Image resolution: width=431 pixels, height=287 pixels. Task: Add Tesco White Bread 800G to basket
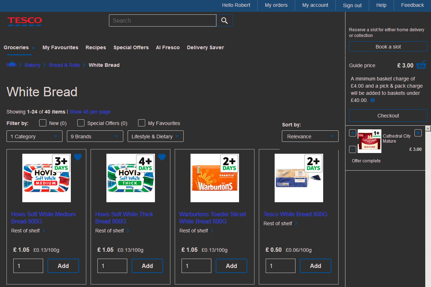[x=316, y=266]
